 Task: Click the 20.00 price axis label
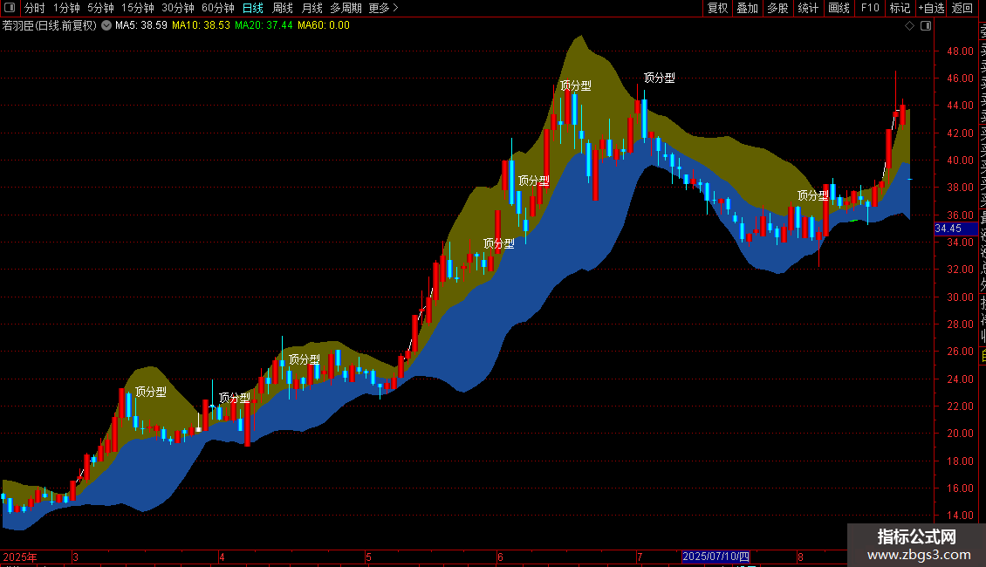coord(960,434)
